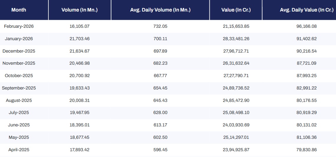Click the Avg. Daily Volume column header

point(160,10)
